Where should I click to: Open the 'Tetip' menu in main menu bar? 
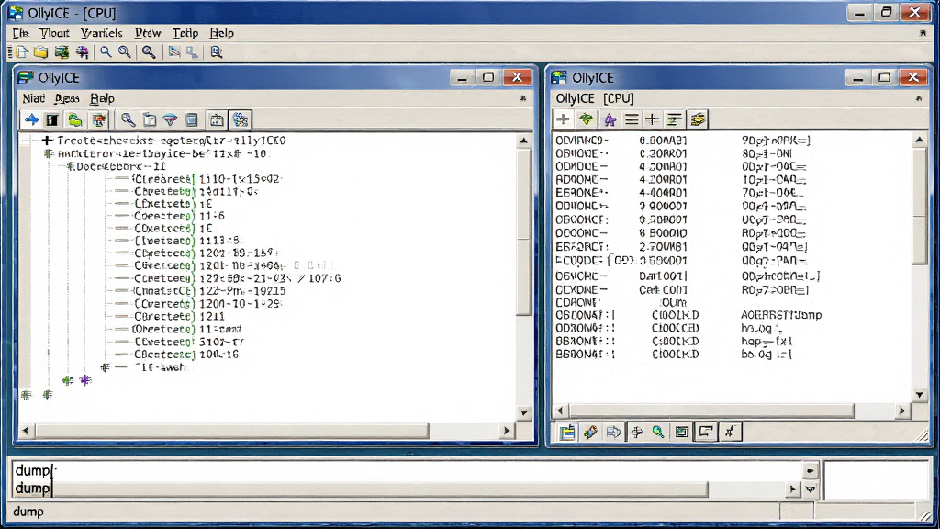click(x=185, y=33)
